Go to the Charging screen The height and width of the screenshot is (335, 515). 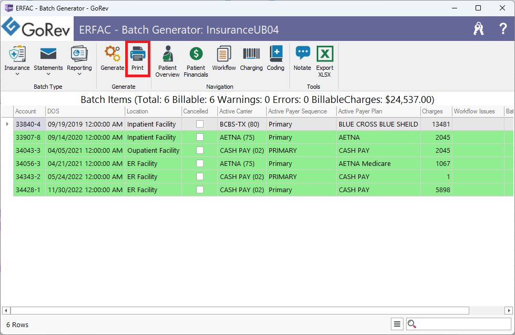pyautogui.click(x=251, y=58)
